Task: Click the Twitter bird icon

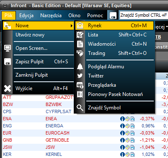Action: 80,76
